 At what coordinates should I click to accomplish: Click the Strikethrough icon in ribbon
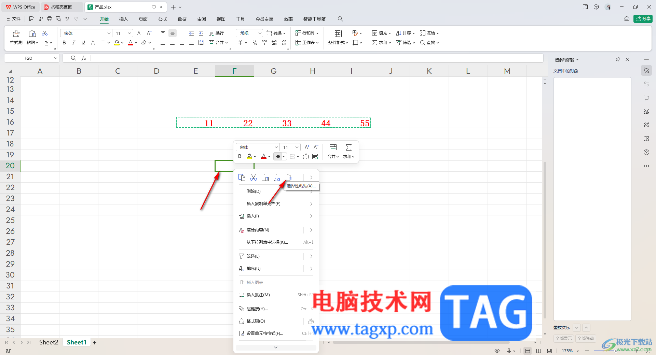tap(93, 43)
